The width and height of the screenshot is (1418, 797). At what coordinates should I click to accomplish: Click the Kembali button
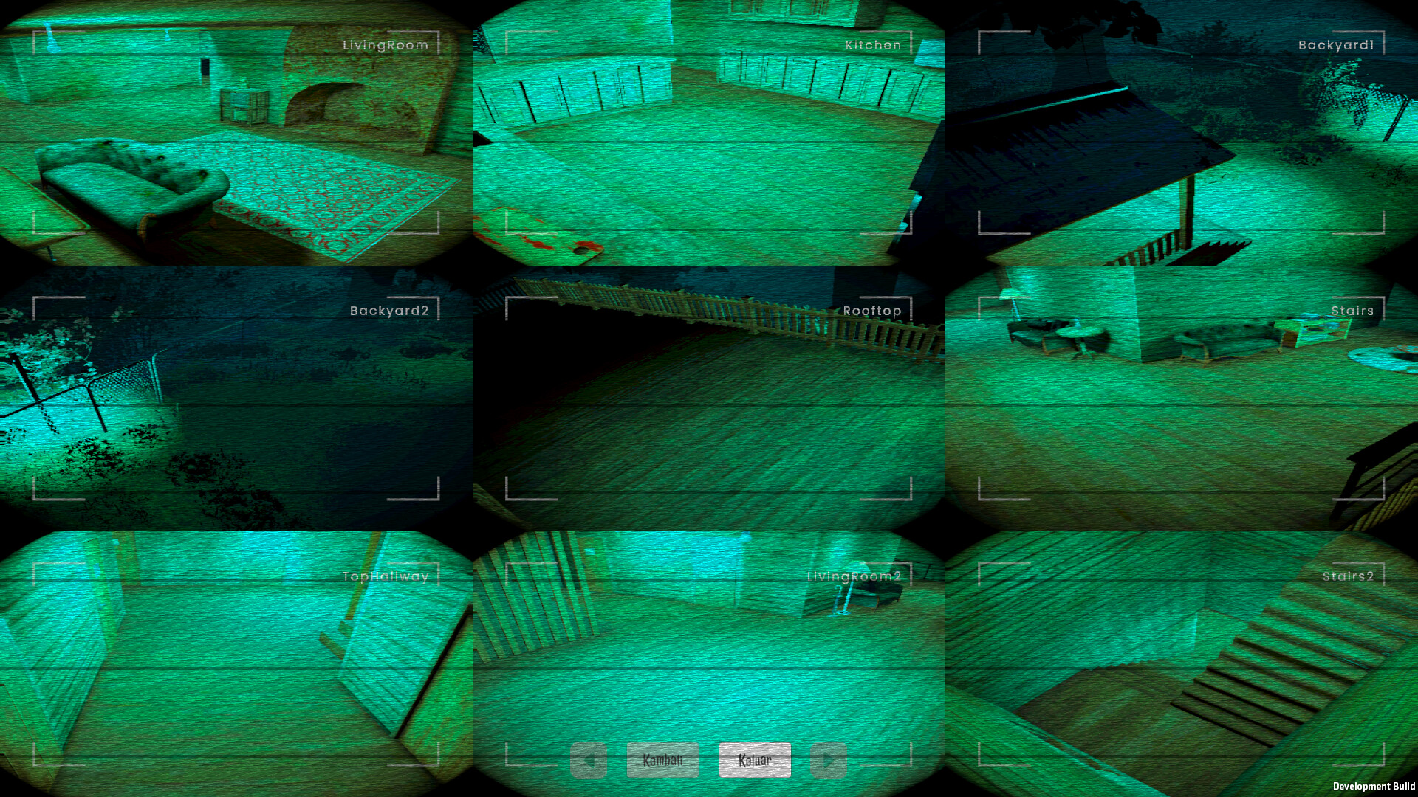662,760
